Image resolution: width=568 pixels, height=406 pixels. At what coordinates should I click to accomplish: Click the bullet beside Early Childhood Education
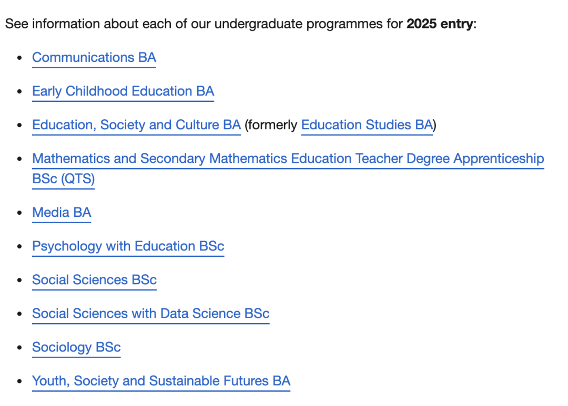[x=20, y=92]
